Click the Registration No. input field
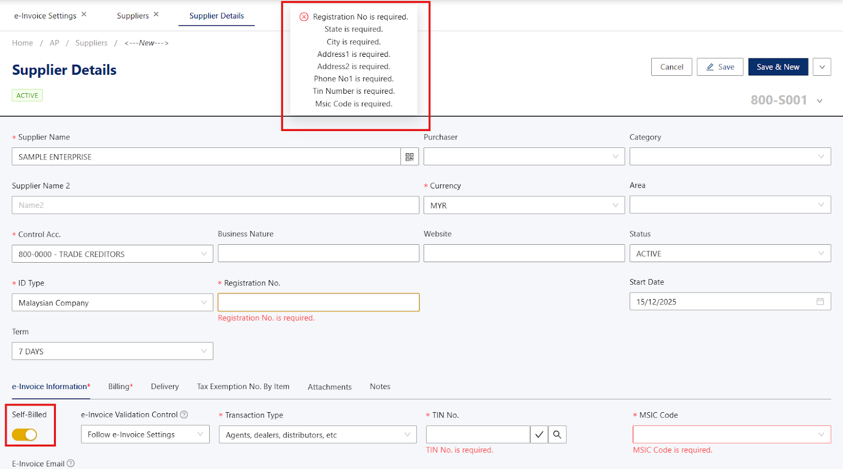The width and height of the screenshot is (843, 469). (x=318, y=302)
